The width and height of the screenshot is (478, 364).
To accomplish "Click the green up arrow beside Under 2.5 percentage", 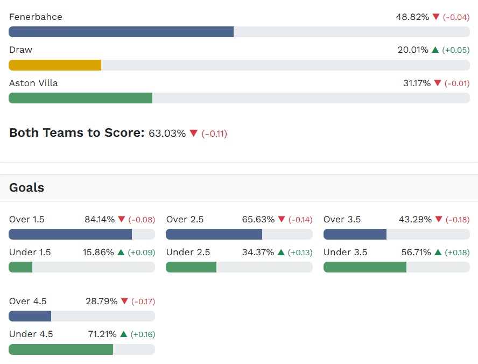I will [282, 253].
